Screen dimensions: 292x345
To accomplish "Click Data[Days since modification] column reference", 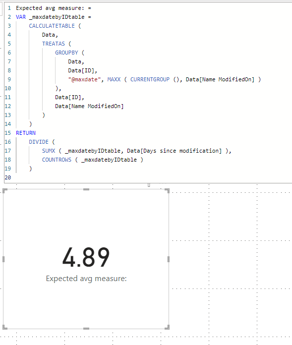I will (x=175, y=151).
